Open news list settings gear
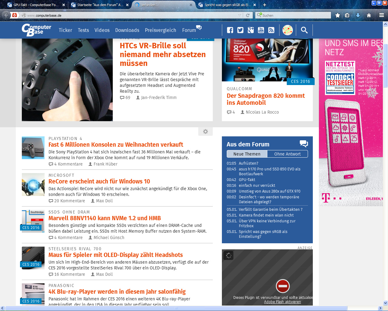Screen dimensions: 388x311 [206, 132]
